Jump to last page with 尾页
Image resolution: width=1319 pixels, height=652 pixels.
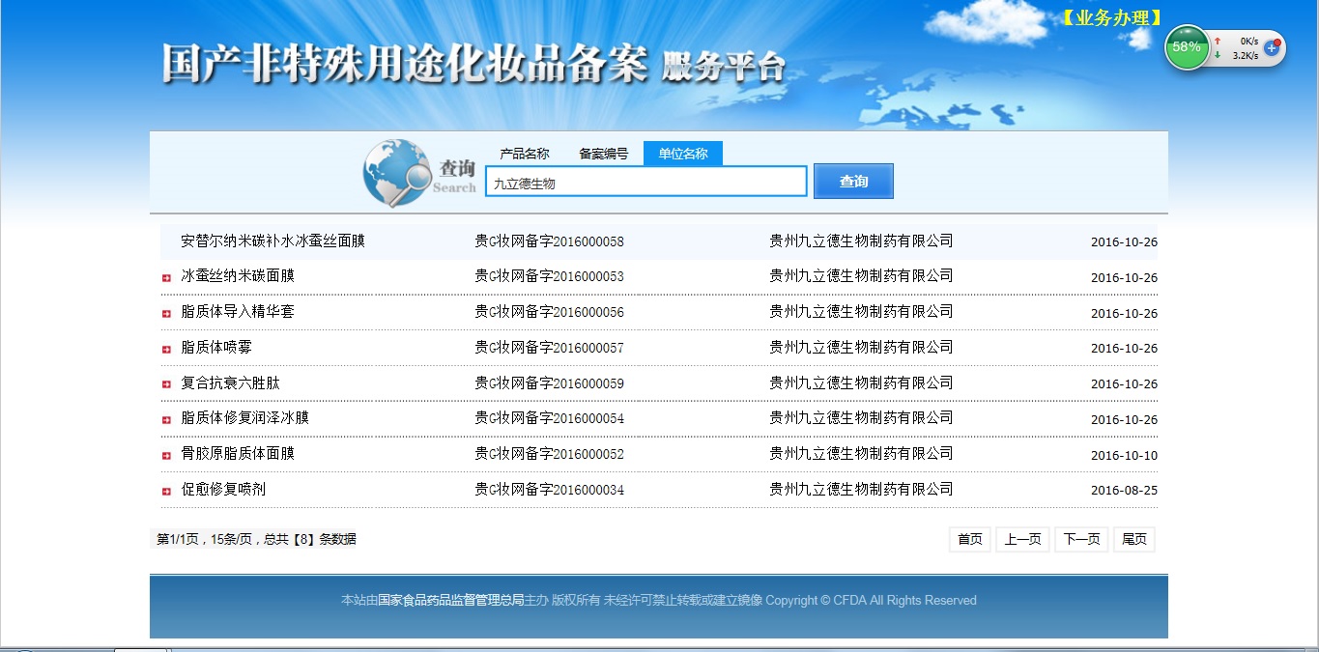click(1134, 540)
